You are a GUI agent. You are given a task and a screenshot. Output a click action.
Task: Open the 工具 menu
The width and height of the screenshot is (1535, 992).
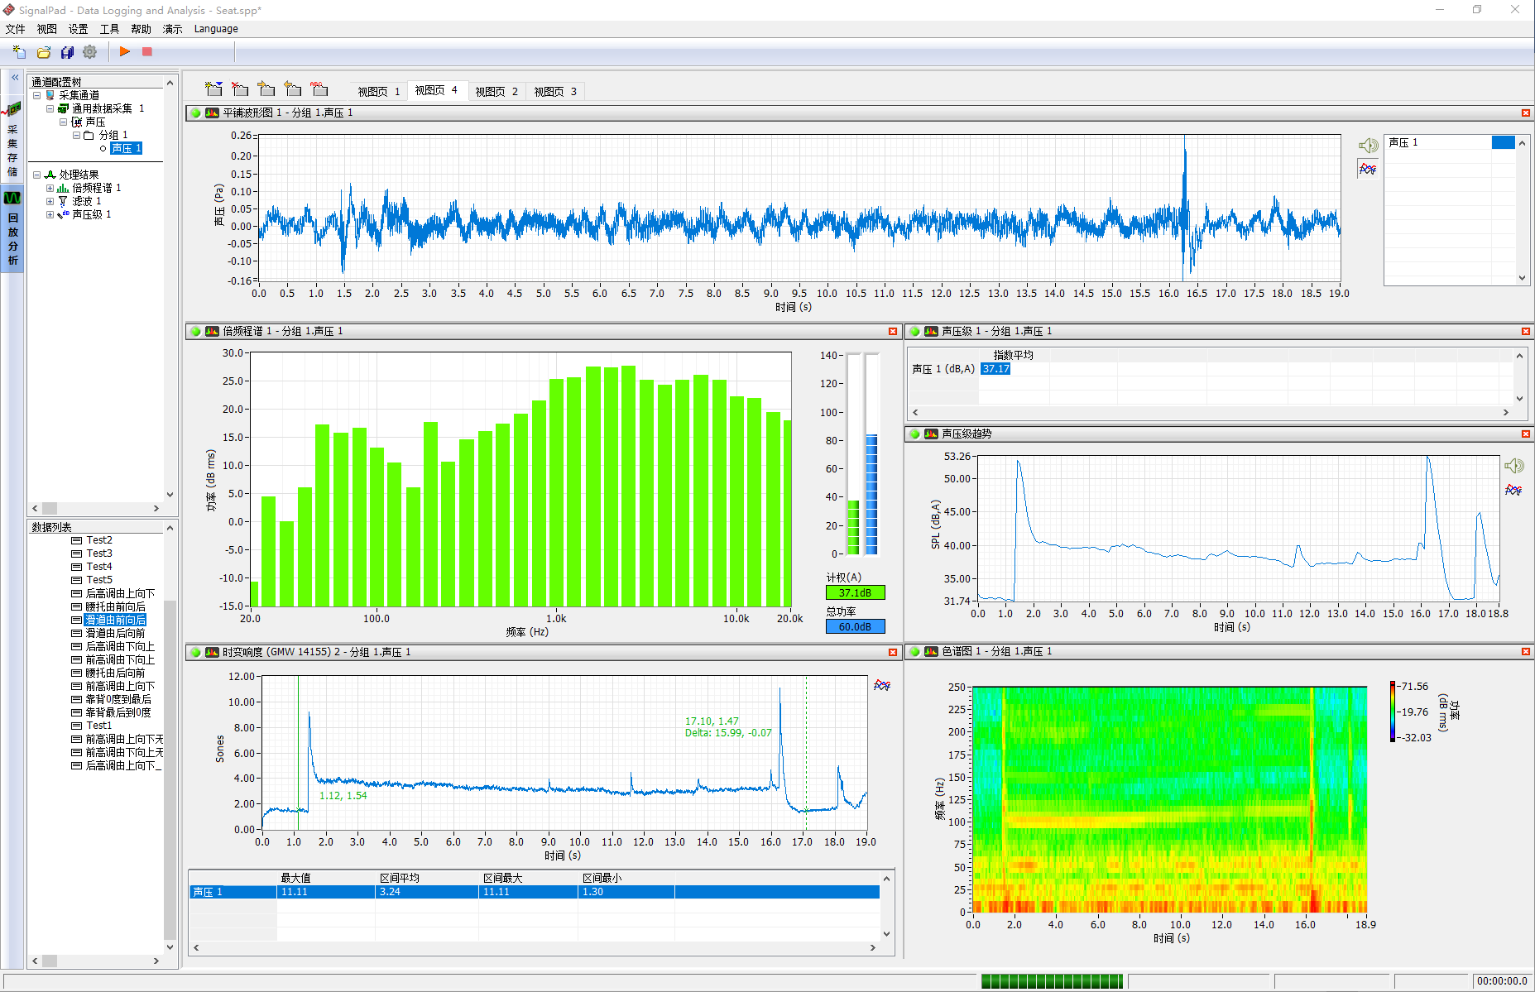click(x=109, y=29)
